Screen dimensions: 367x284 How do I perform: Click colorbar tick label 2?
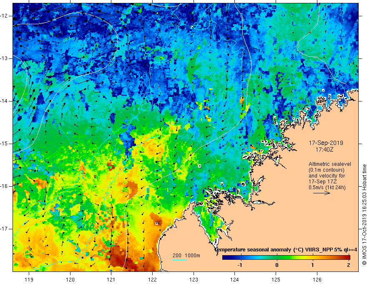click(x=349, y=265)
